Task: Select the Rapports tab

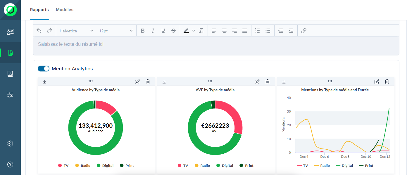Action: (x=39, y=9)
